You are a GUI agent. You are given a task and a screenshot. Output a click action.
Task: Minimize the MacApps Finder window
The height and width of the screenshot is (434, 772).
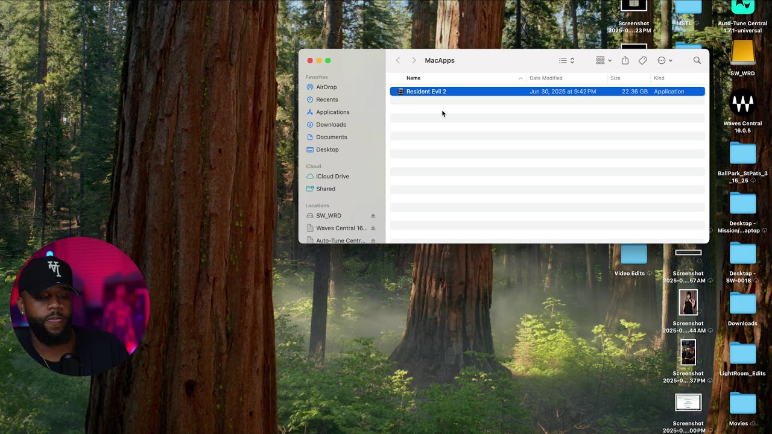point(319,60)
